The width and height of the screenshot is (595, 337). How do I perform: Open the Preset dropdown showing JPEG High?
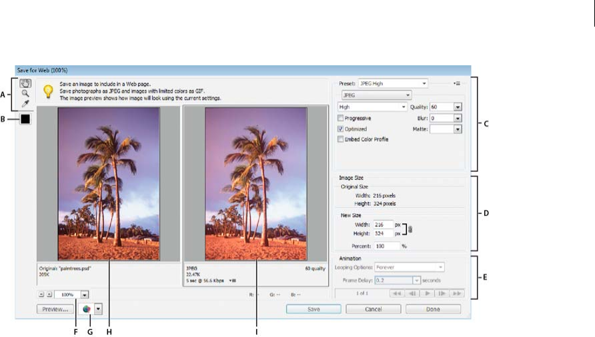point(393,83)
